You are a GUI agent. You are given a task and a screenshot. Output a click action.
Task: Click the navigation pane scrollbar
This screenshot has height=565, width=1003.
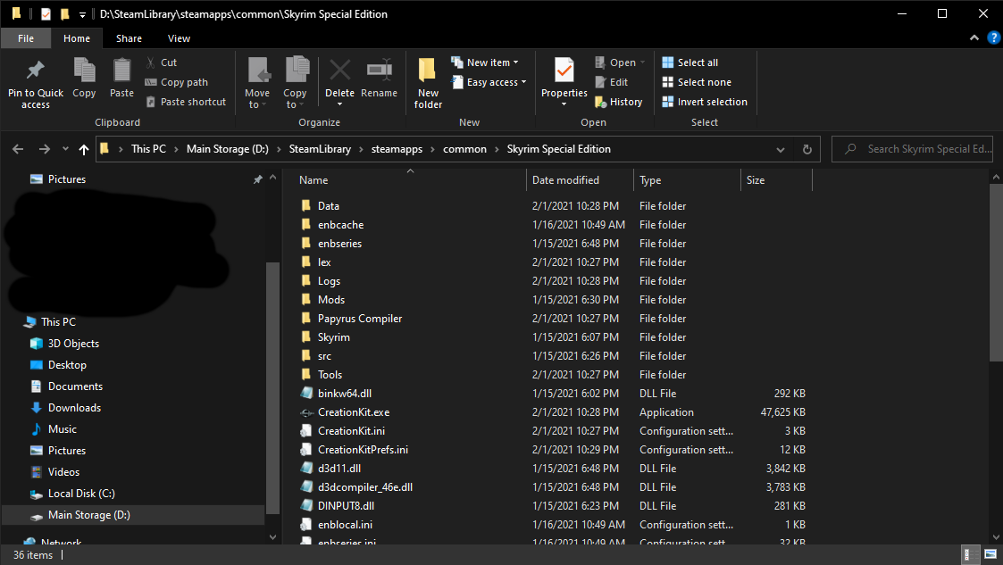click(x=272, y=387)
